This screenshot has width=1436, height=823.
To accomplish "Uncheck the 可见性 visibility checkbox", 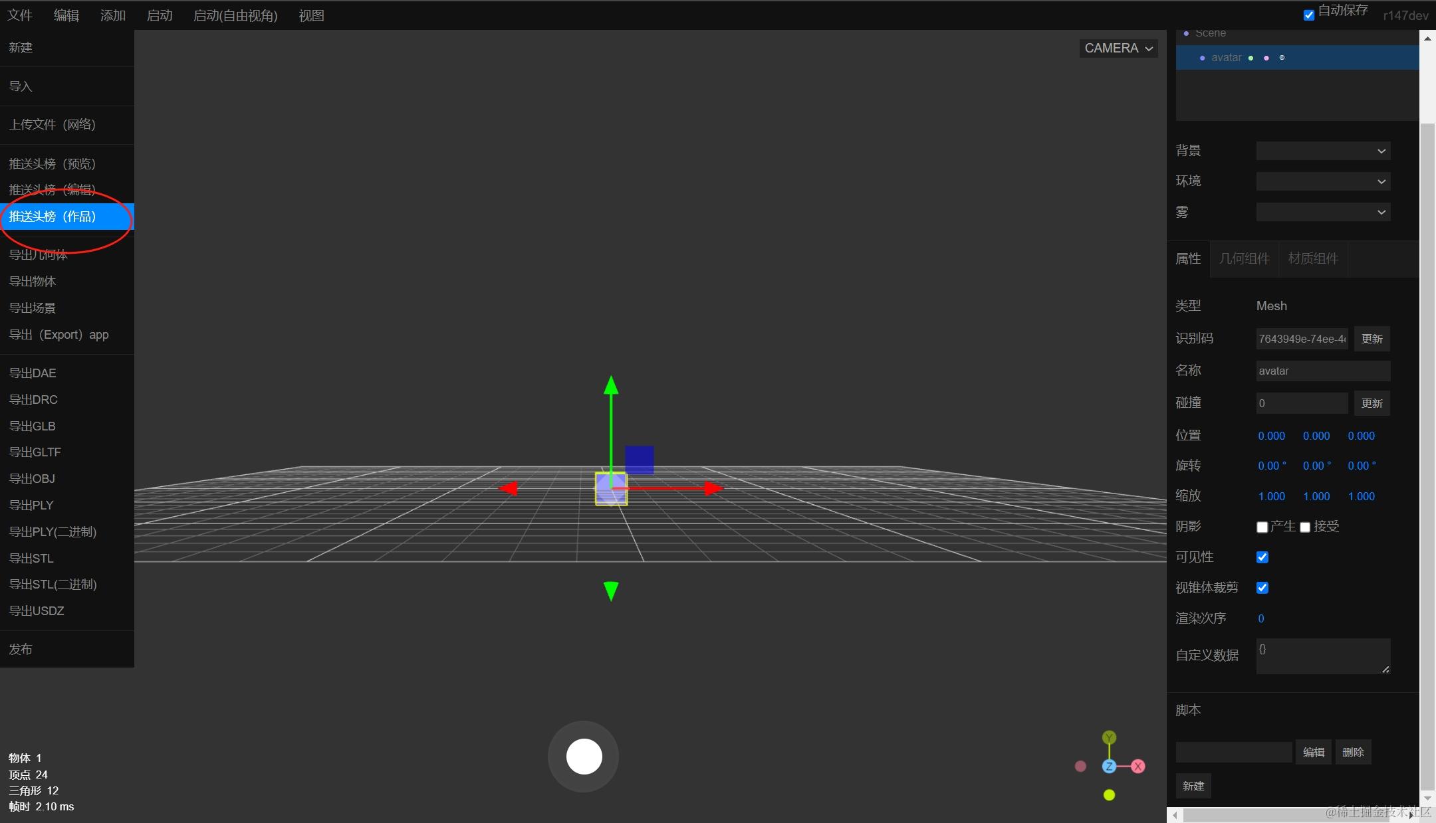I will pos(1262,557).
